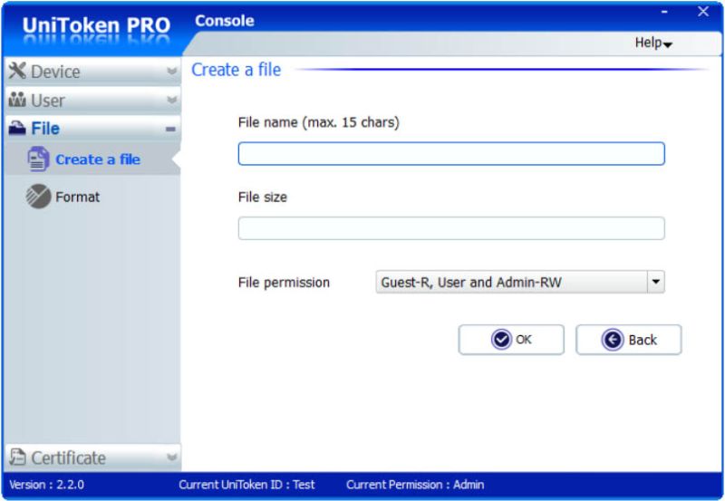
Task: Click the Version : 2.2.0 status text
Action: tap(47, 485)
